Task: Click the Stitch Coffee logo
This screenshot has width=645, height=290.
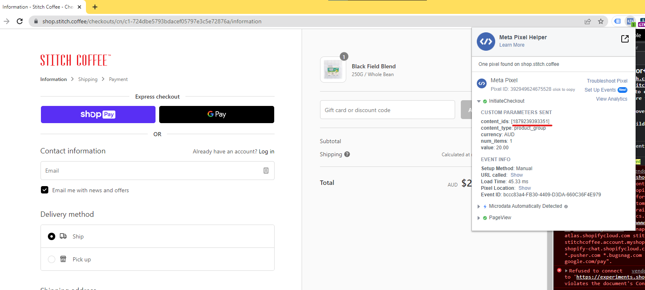Action: (x=75, y=60)
